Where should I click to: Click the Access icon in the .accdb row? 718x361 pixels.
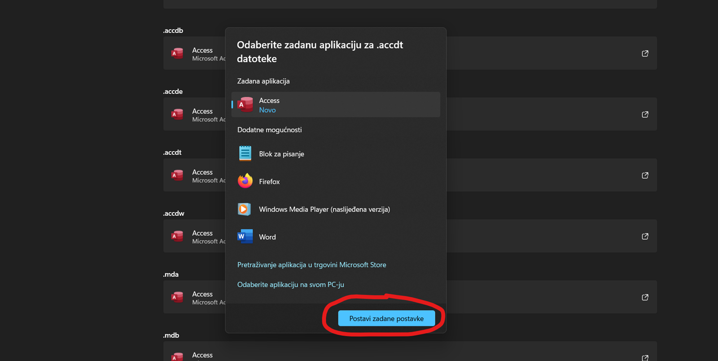[177, 53]
